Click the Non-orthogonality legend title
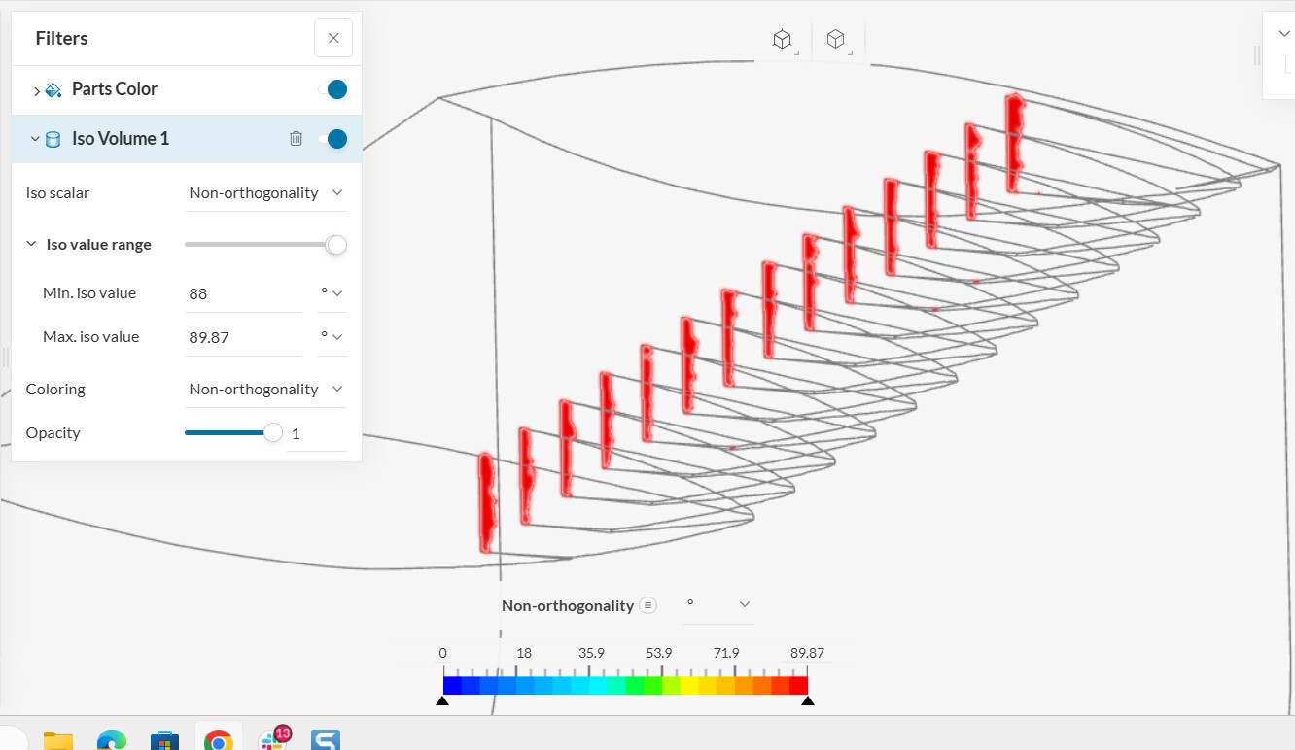The image size is (1295, 750). tap(568, 605)
